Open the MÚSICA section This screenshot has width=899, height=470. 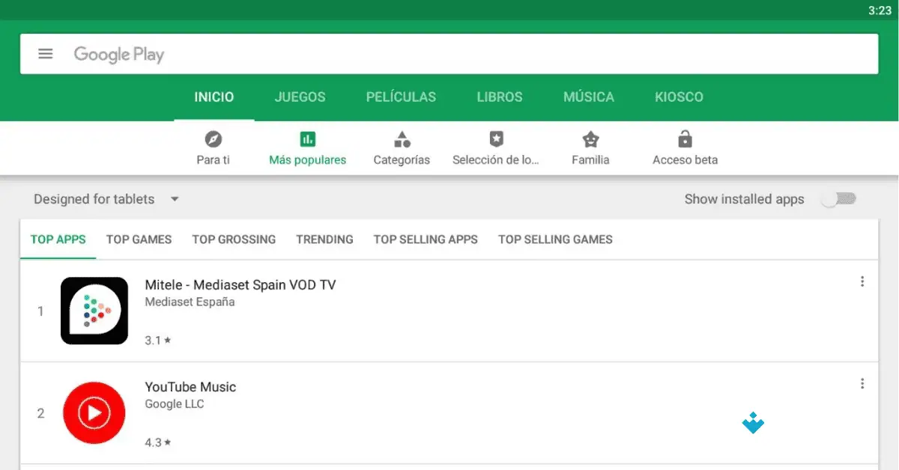point(589,97)
